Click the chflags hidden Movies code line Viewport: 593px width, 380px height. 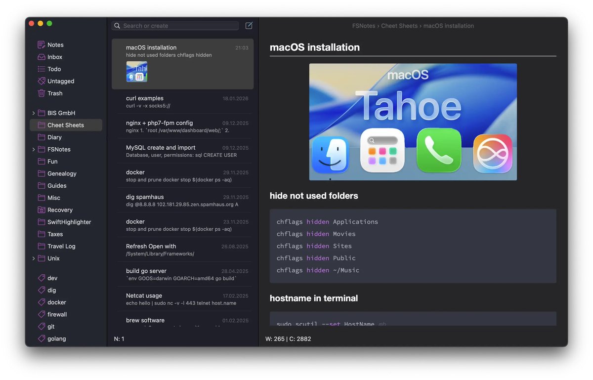316,234
